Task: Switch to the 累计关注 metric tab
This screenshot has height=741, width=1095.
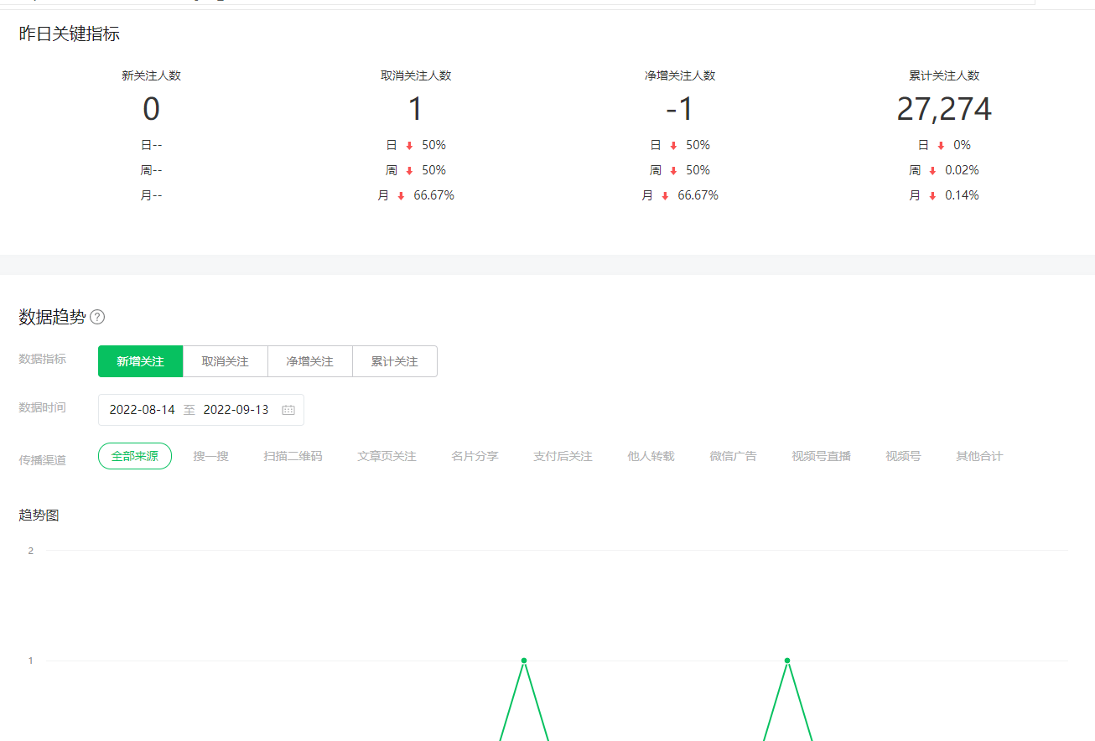Action: [395, 361]
